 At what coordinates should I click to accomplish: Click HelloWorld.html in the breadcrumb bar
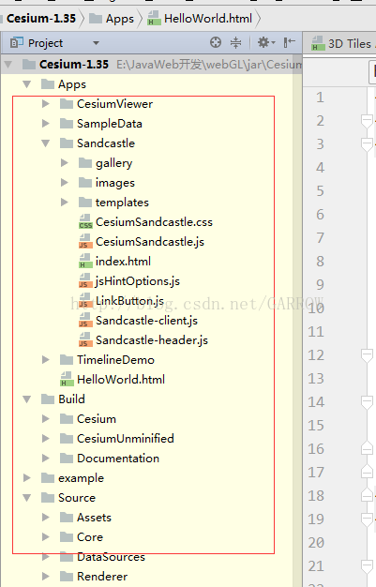click(x=208, y=19)
